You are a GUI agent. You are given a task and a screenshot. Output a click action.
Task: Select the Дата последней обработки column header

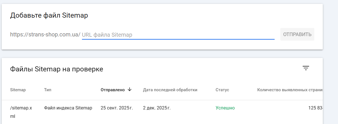click(x=170, y=90)
